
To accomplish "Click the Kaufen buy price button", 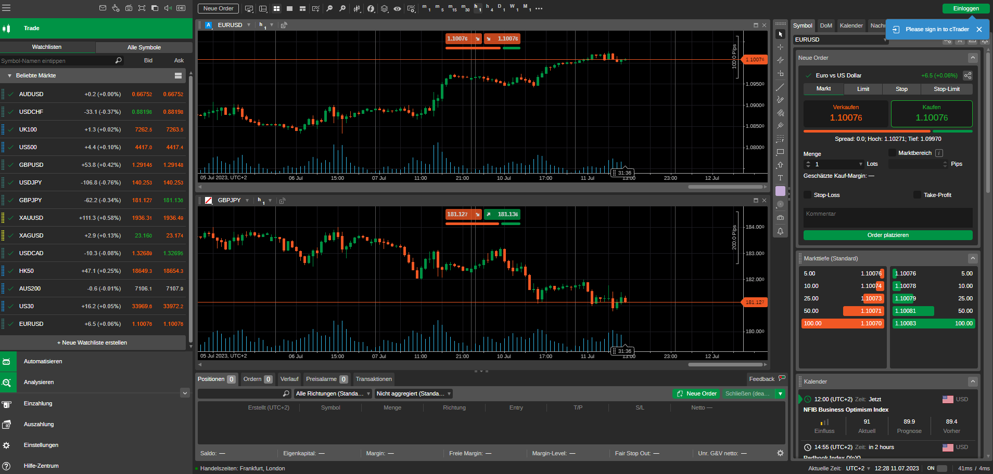I will 932,114.
